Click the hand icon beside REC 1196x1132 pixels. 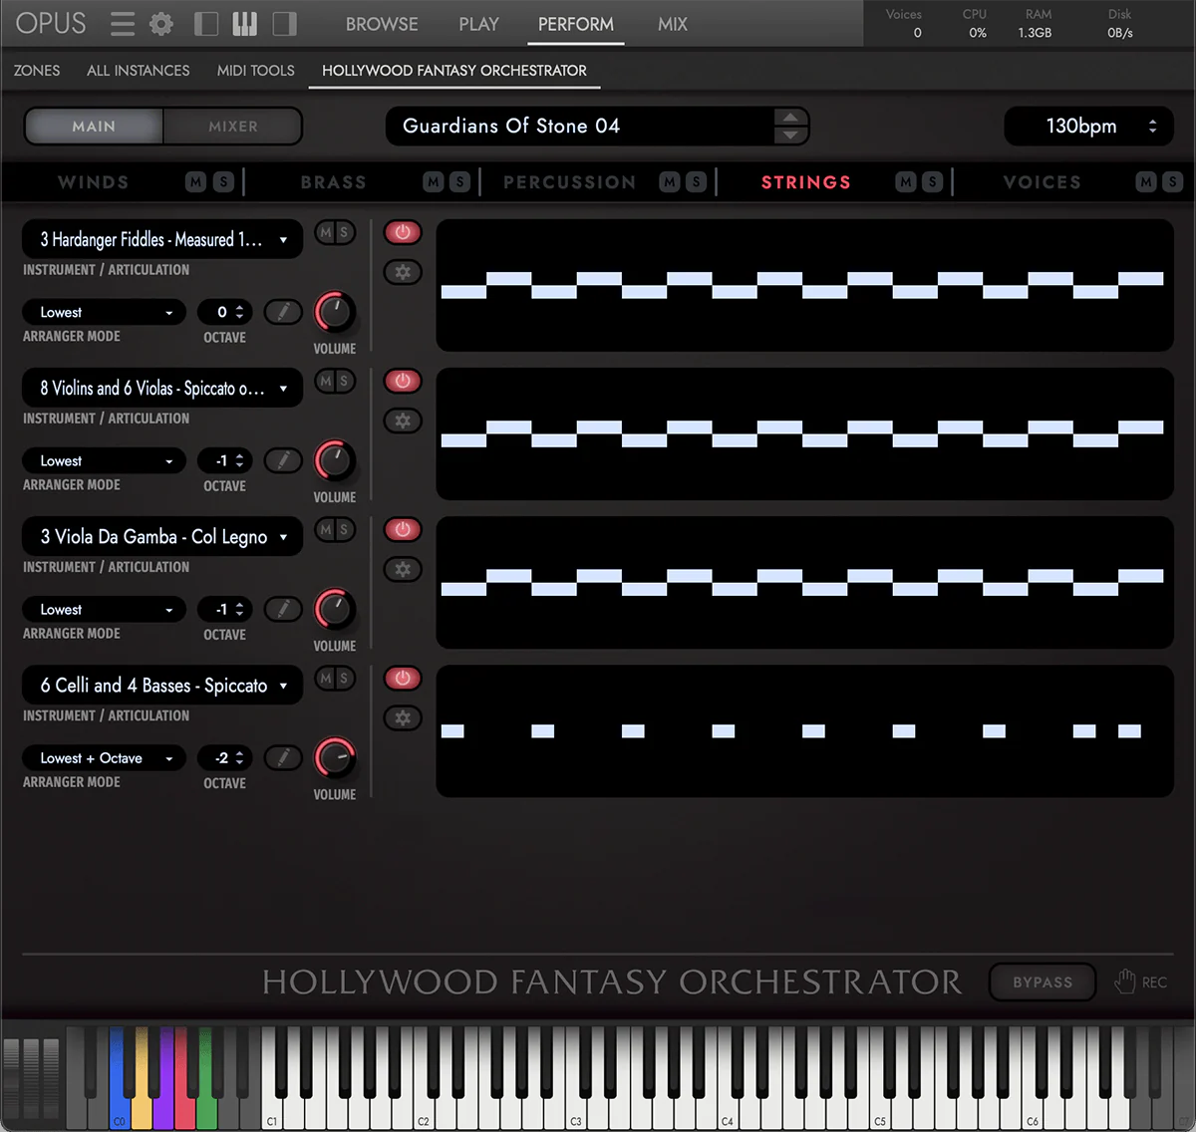pos(1125,982)
